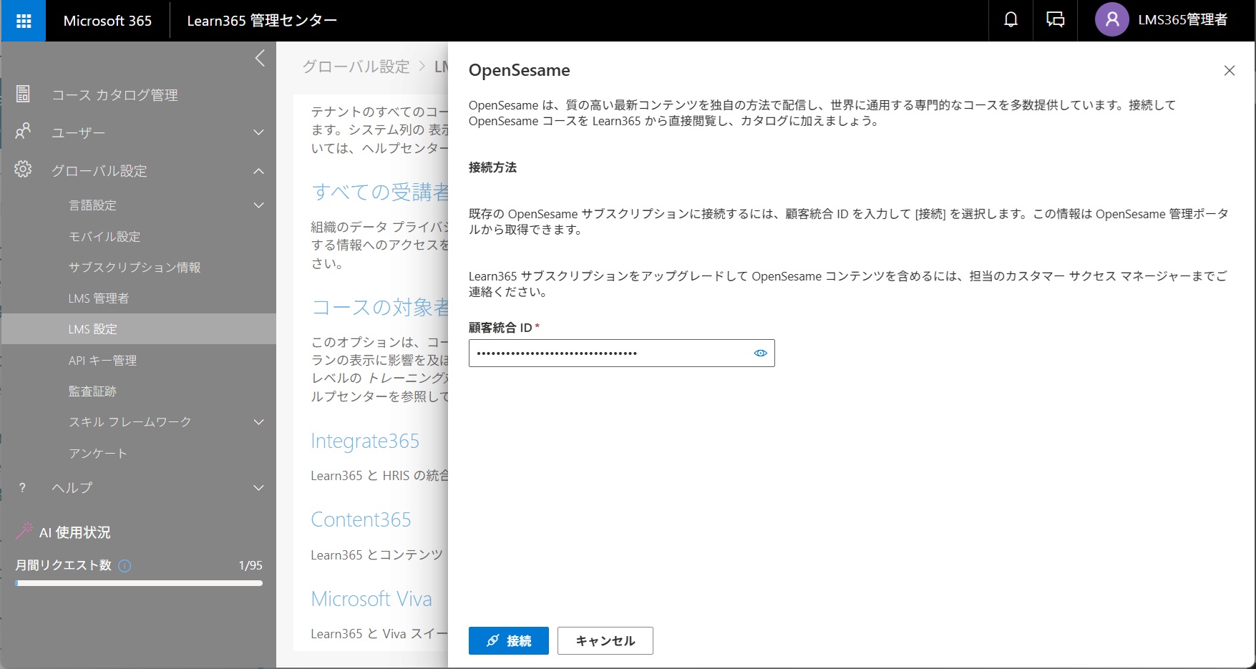This screenshot has width=1256, height=669.
Task: Click the Learn365 管理センター title
Action: [262, 21]
